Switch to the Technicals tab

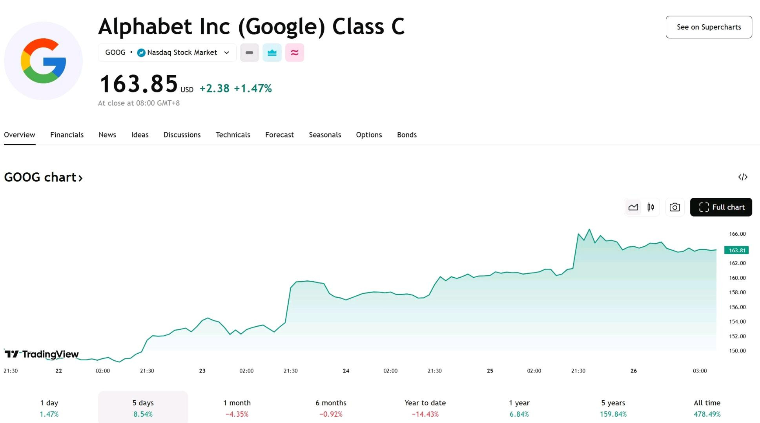click(x=233, y=135)
